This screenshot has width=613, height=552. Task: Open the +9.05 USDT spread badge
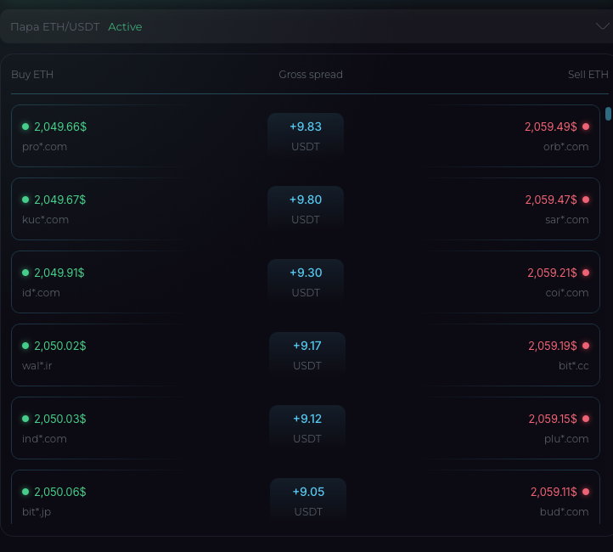(x=308, y=501)
